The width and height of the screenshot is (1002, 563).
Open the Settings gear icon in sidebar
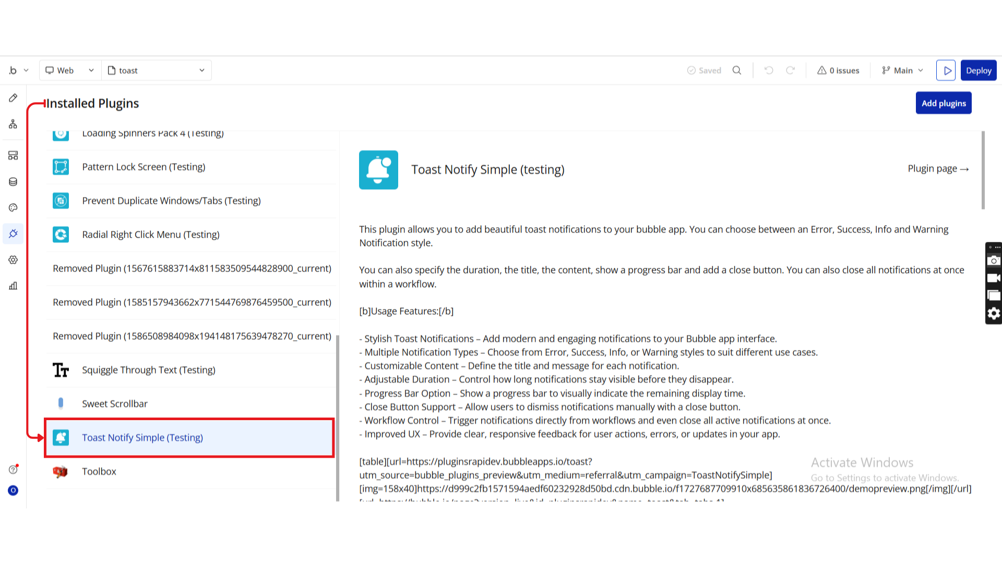tap(13, 260)
